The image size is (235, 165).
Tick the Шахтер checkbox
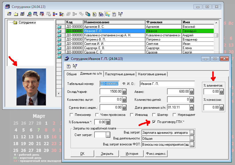[154, 115]
